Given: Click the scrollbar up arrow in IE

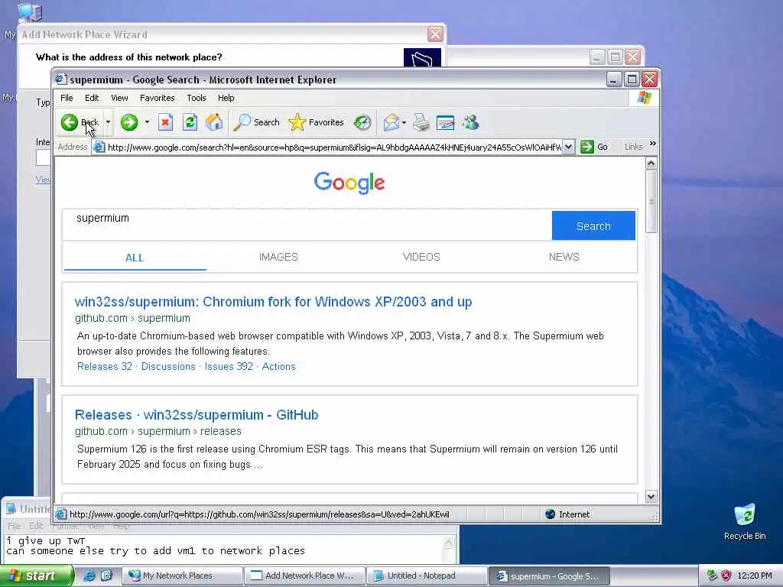Looking at the screenshot, I should click(x=651, y=164).
